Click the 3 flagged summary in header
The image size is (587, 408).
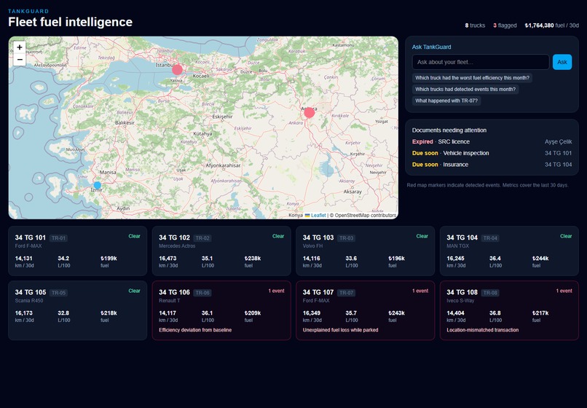[x=505, y=25]
